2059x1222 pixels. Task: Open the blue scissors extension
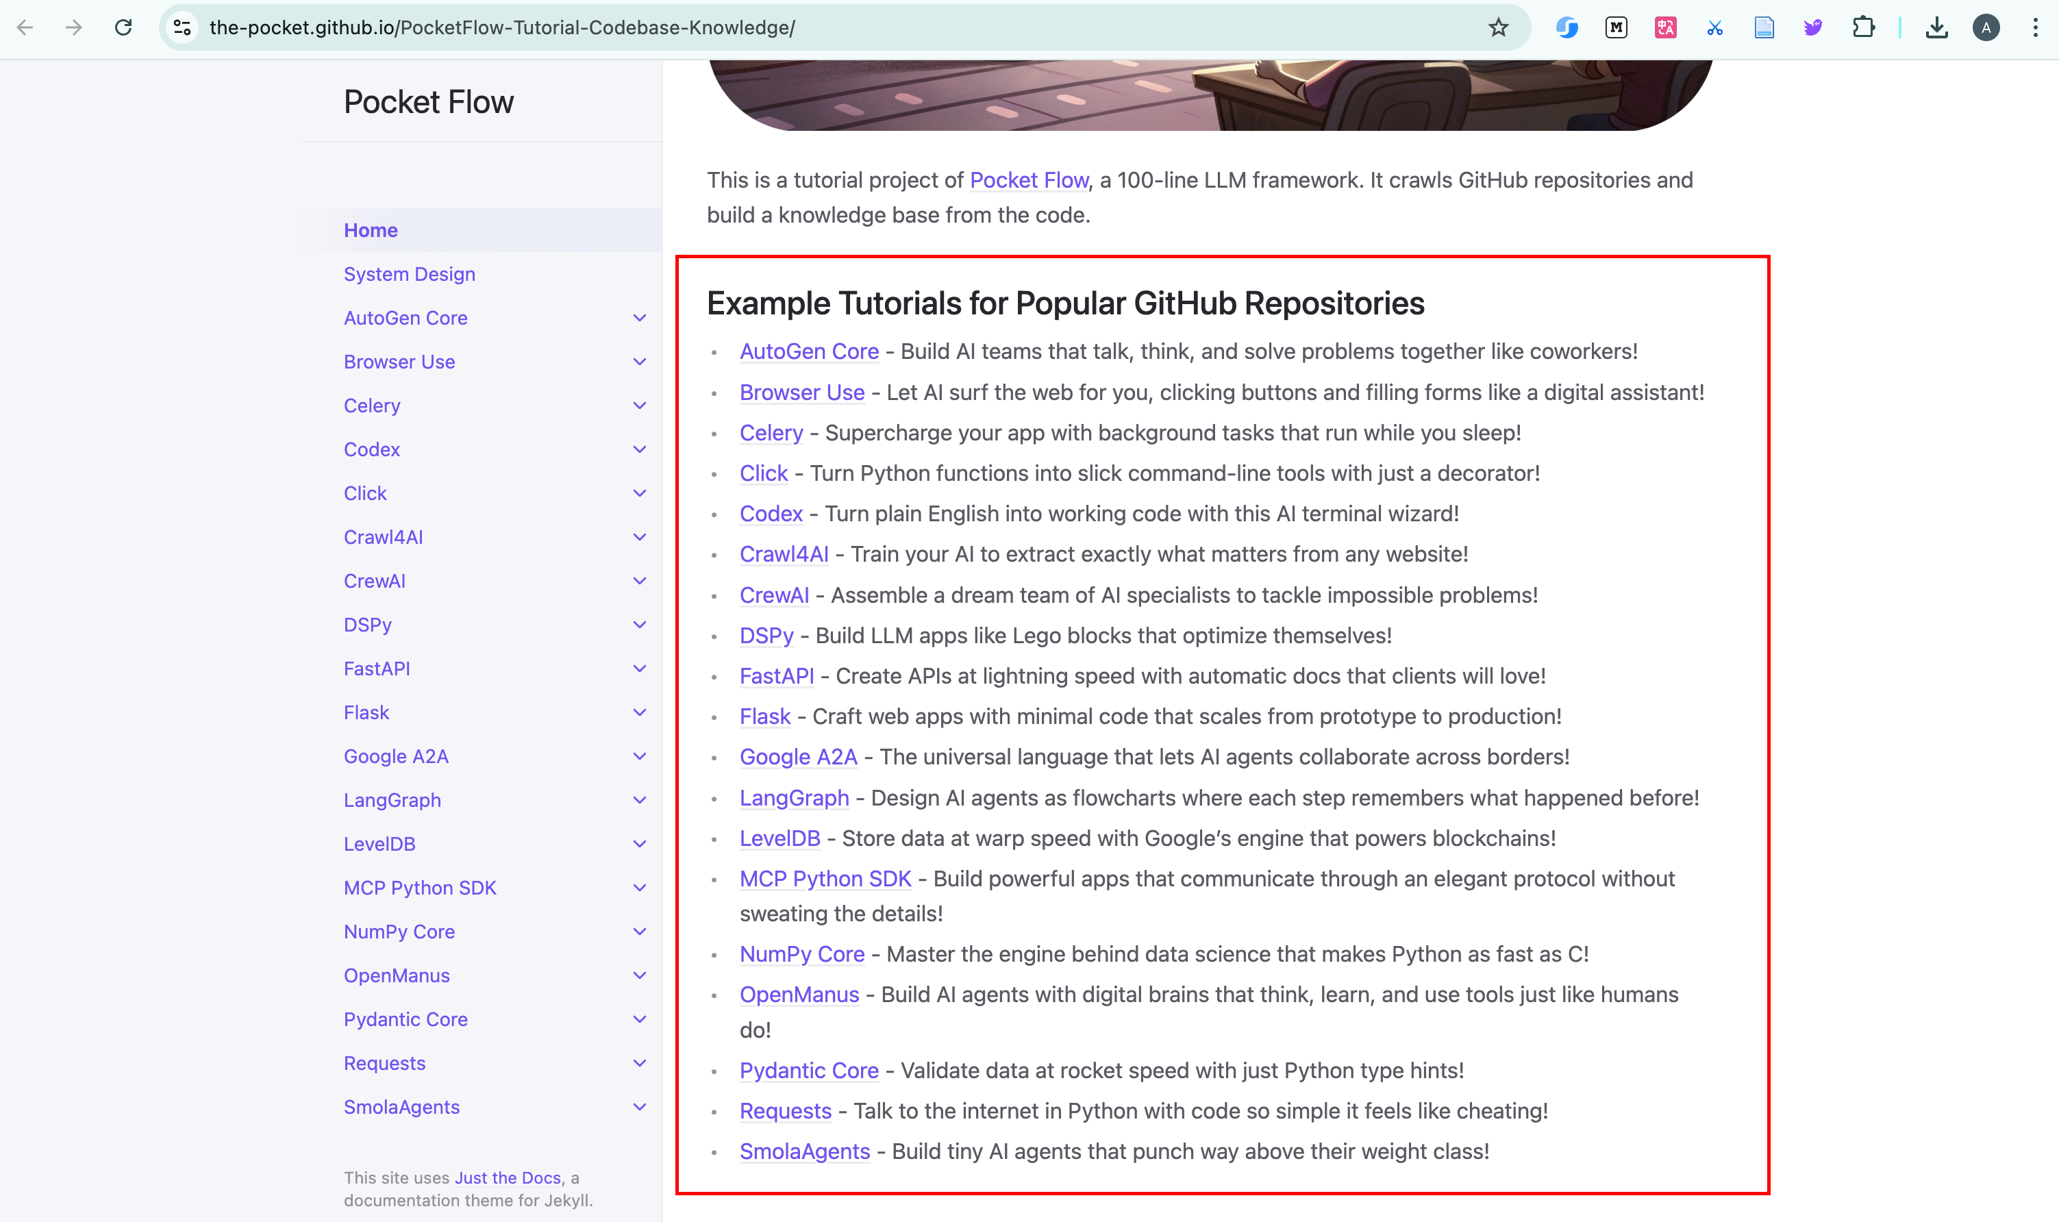1715,28
